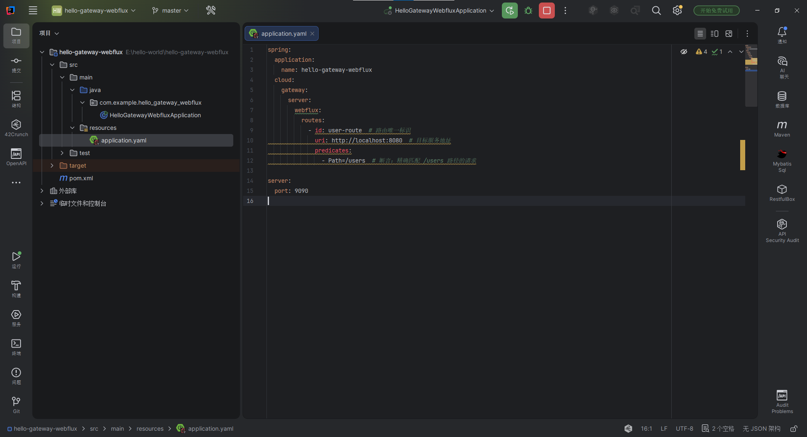Collapse the java folder
This screenshot has width=807, height=437.
coord(72,90)
